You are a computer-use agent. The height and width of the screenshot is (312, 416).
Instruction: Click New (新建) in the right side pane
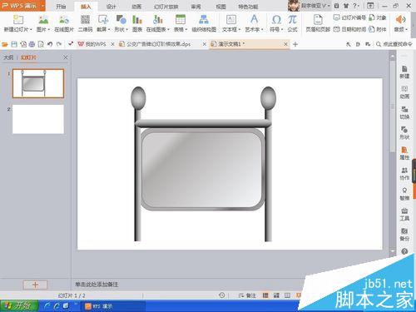(404, 72)
